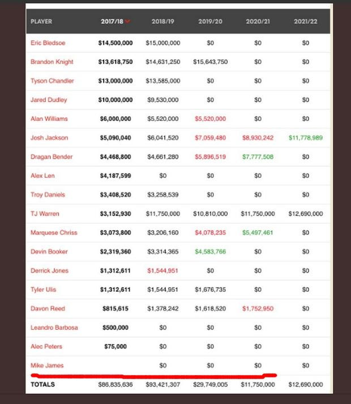Image resolution: width=351 pixels, height=404 pixels.
Task: Open the Josh Jackson link
Action: pos(49,138)
